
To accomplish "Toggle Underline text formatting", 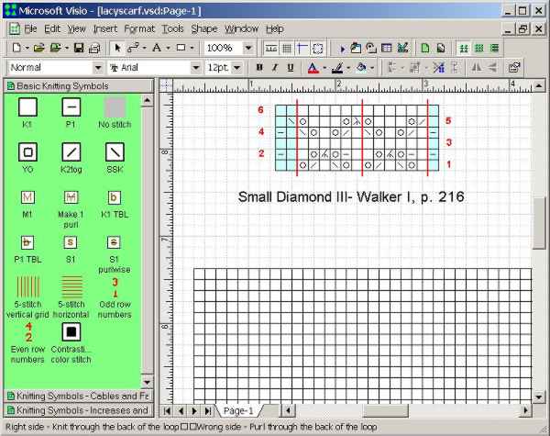I will pyautogui.click(x=291, y=68).
